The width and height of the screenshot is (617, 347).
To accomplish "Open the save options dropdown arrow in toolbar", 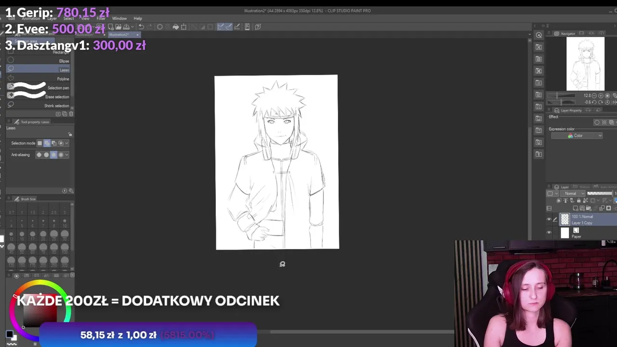I will (132, 27).
